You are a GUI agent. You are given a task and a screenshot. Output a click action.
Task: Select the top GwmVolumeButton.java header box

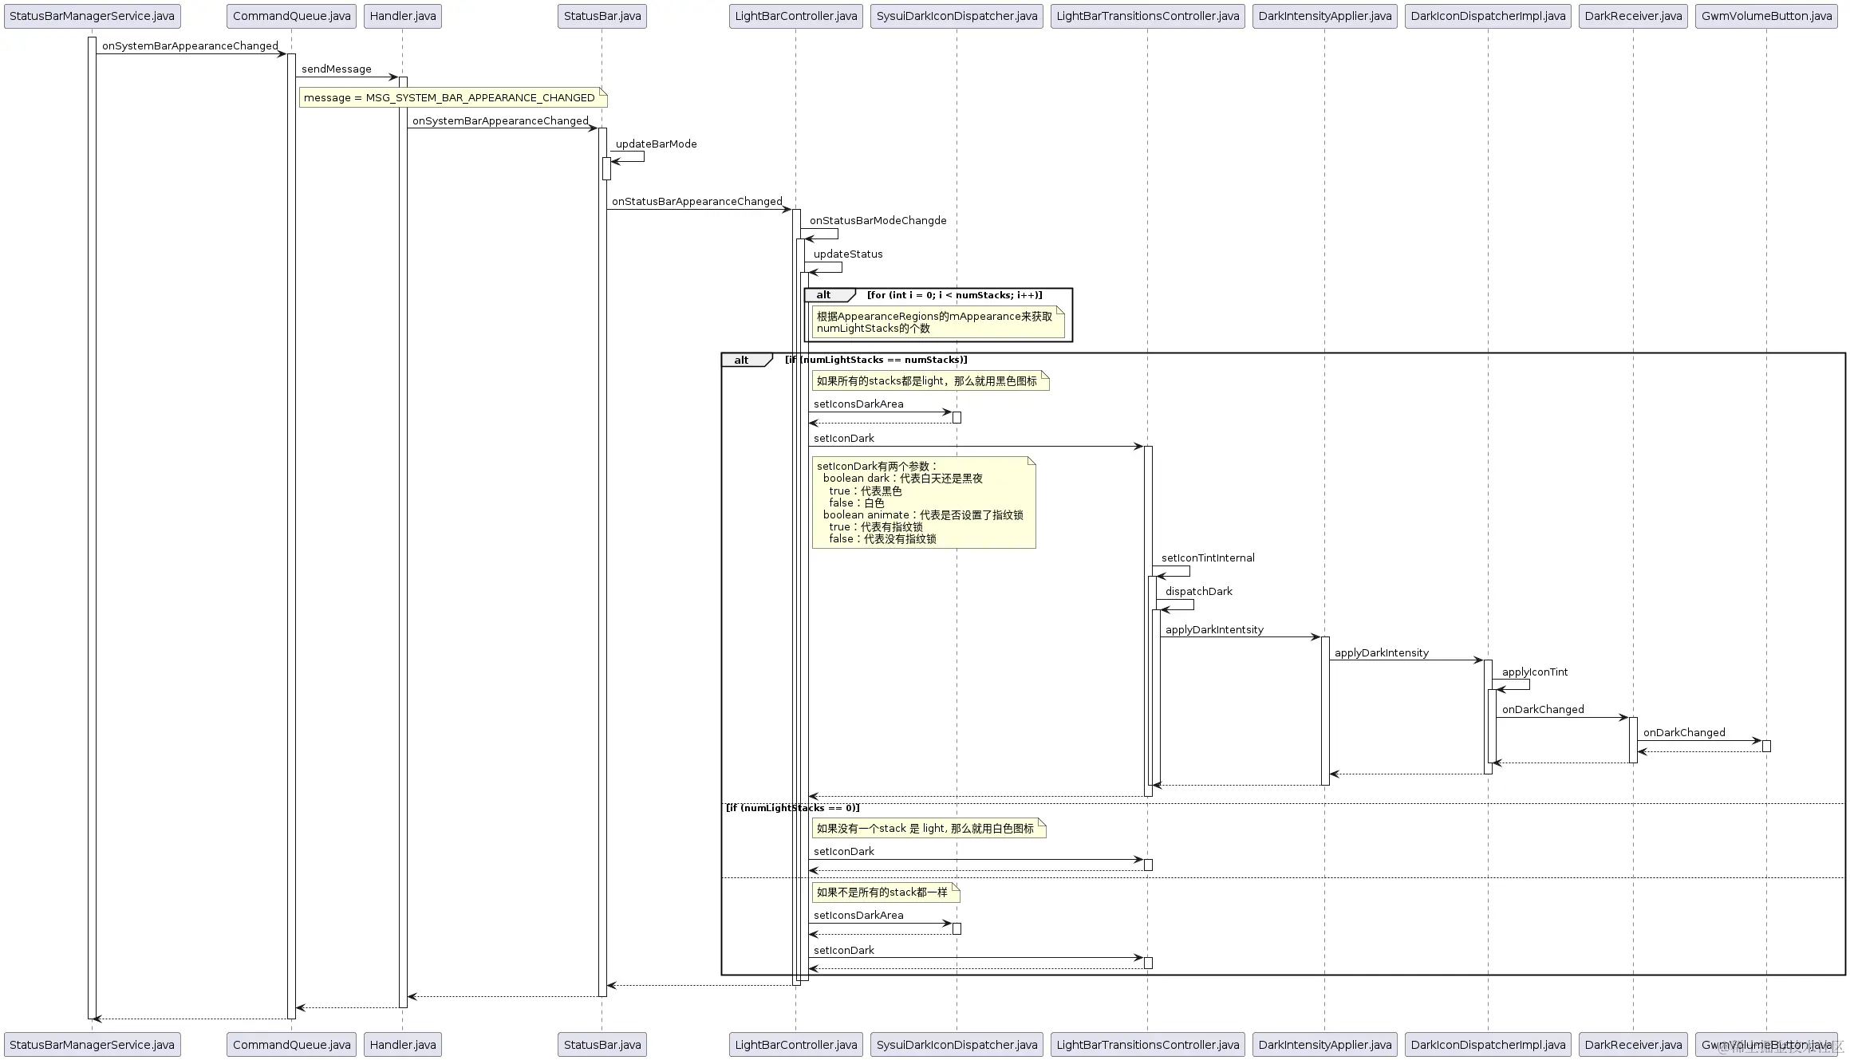(1766, 16)
